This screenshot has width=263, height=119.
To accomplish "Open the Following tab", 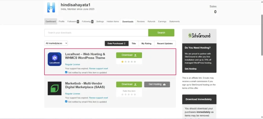I will click(x=88, y=21).
